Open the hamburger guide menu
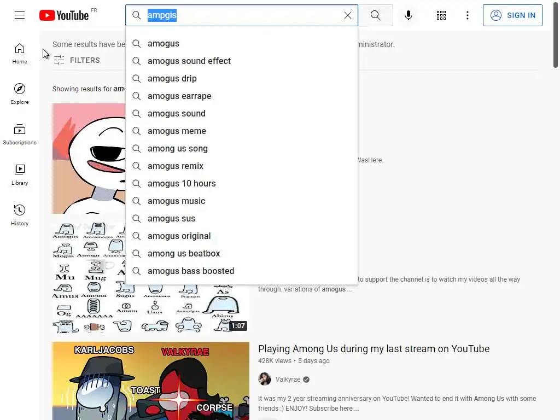Viewport: 560px width, 420px height. tap(20, 15)
